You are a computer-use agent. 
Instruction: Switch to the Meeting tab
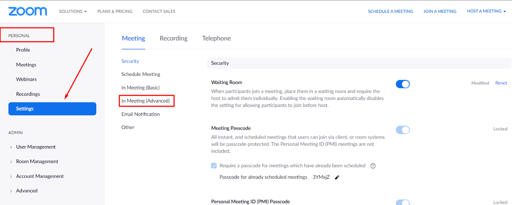[x=133, y=38]
